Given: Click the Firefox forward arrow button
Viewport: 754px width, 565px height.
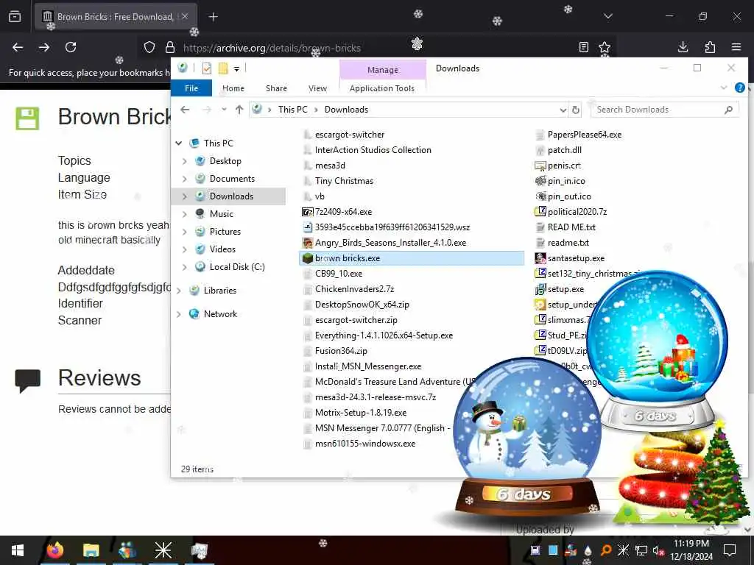Looking at the screenshot, I should [x=44, y=47].
